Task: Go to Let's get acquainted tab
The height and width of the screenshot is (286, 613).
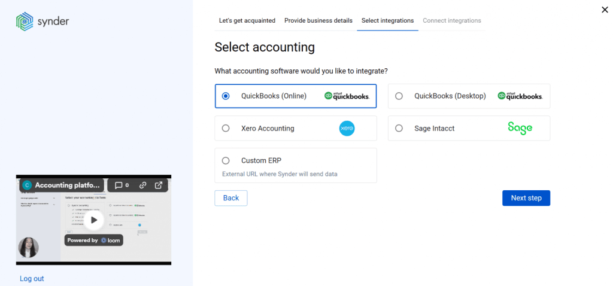Action: tap(247, 20)
